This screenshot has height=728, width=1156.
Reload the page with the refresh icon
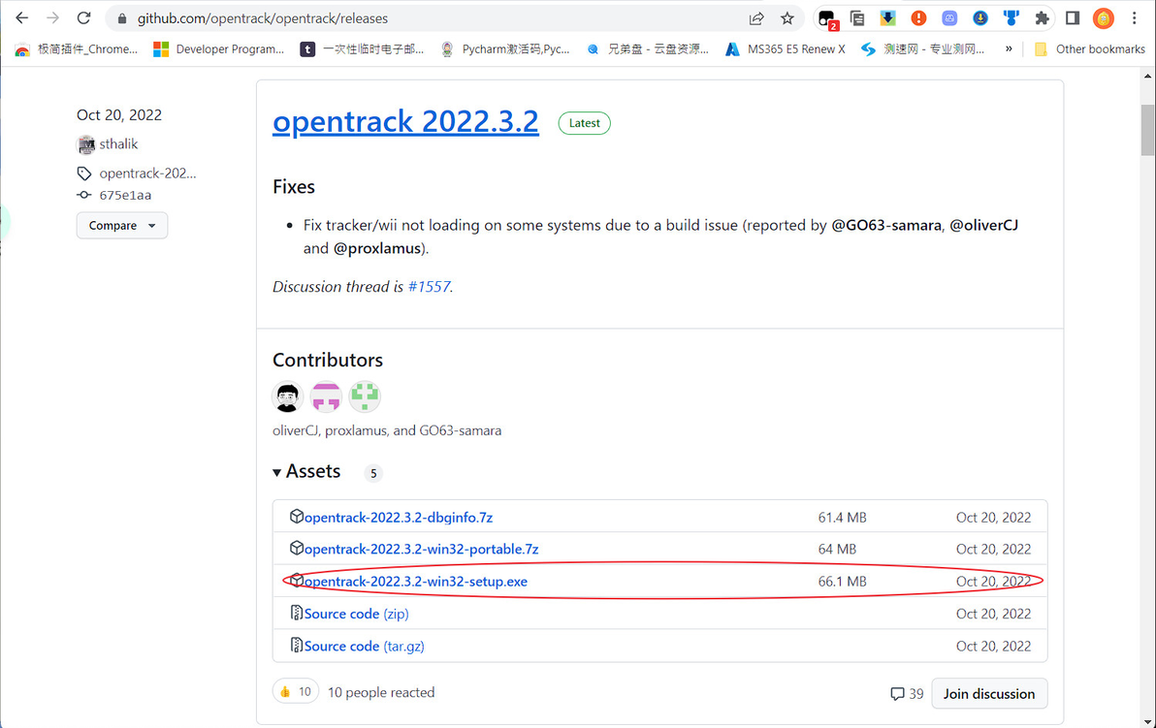pos(83,18)
